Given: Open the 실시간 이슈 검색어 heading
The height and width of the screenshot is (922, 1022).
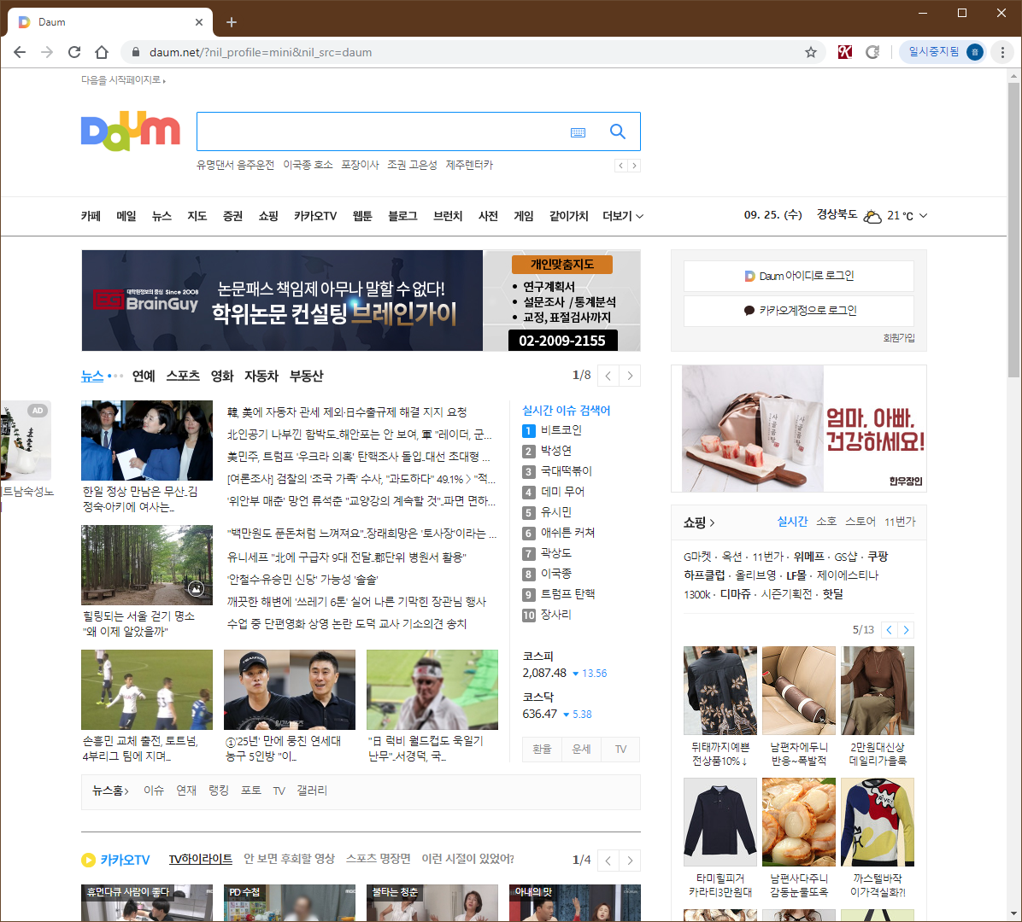Looking at the screenshot, I should [x=566, y=411].
